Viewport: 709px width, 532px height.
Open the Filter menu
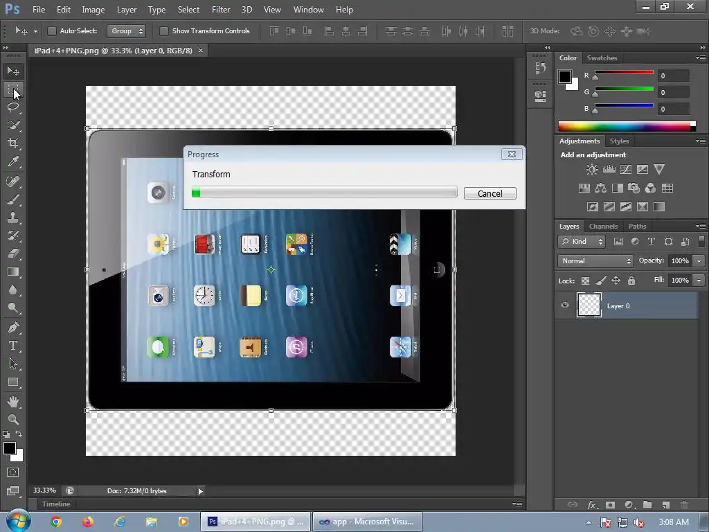[221, 10]
